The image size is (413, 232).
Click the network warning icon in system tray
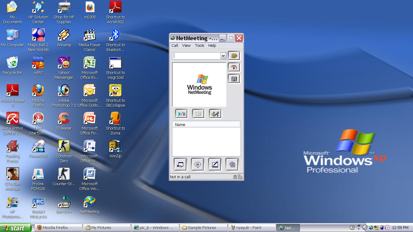[x=376, y=228]
